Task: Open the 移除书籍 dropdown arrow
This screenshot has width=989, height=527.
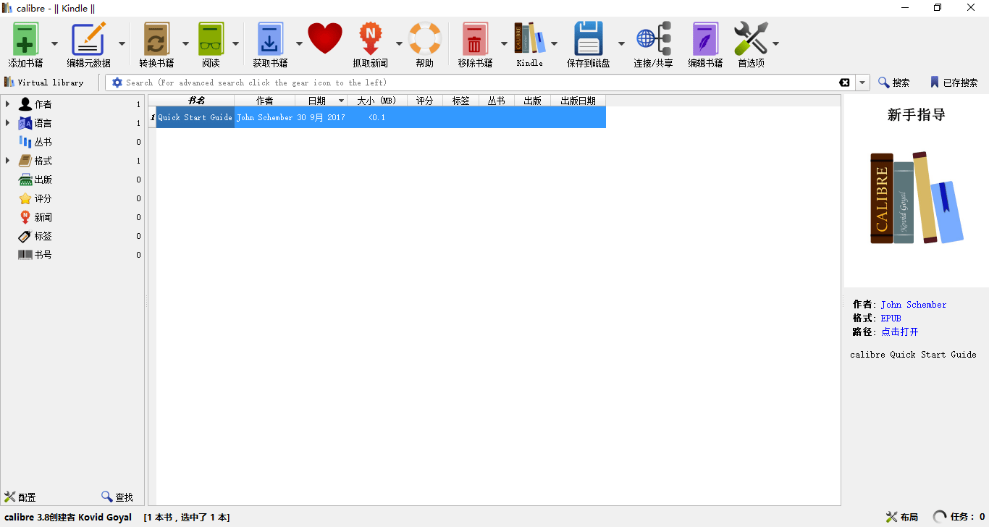Action: pyautogui.click(x=504, y=43)
